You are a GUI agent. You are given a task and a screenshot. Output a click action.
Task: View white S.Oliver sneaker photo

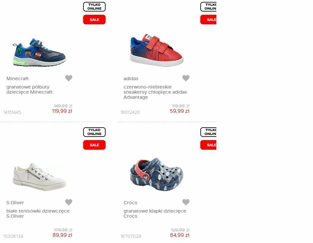[39, 176]
